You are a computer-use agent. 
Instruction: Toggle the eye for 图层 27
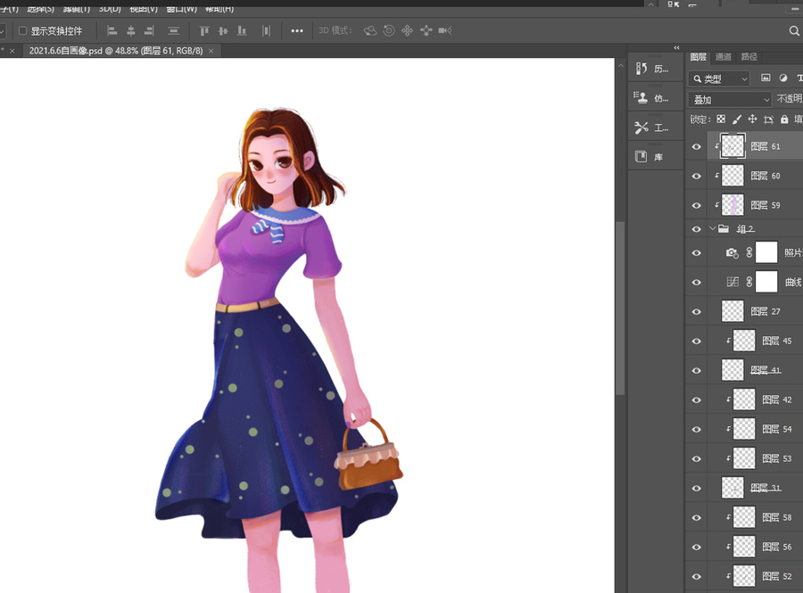[x=697, y=311]
